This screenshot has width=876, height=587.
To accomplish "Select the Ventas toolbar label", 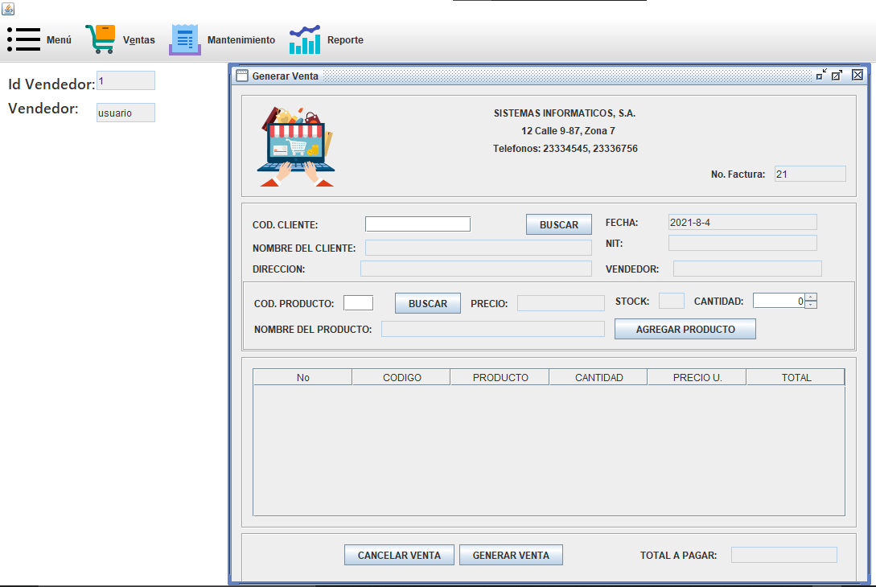I will 138,39.
